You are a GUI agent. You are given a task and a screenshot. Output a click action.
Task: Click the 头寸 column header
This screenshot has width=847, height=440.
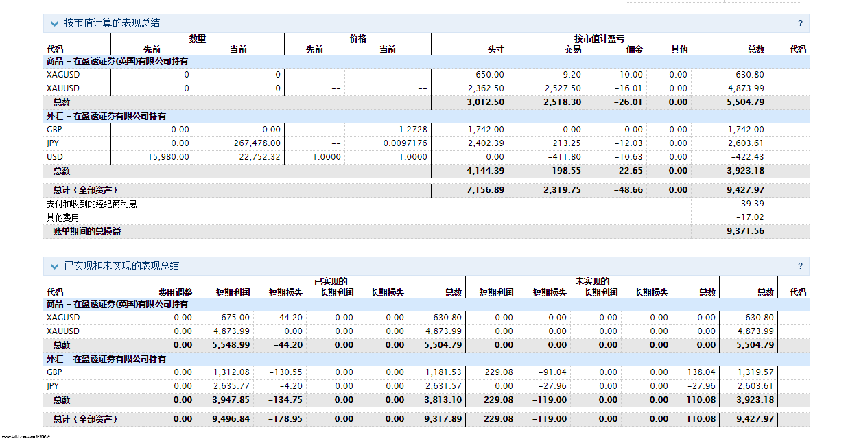pyautogui.click(x=496, y=50)
